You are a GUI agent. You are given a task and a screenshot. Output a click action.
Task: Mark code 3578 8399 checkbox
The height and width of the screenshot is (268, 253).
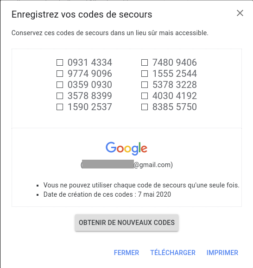pos(60,96)
